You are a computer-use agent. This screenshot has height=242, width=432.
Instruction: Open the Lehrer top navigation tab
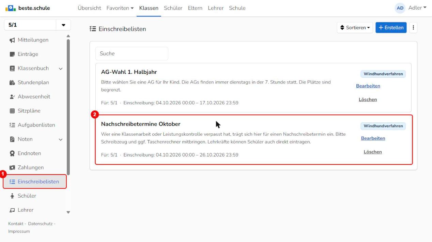click(x=216, y=8)
